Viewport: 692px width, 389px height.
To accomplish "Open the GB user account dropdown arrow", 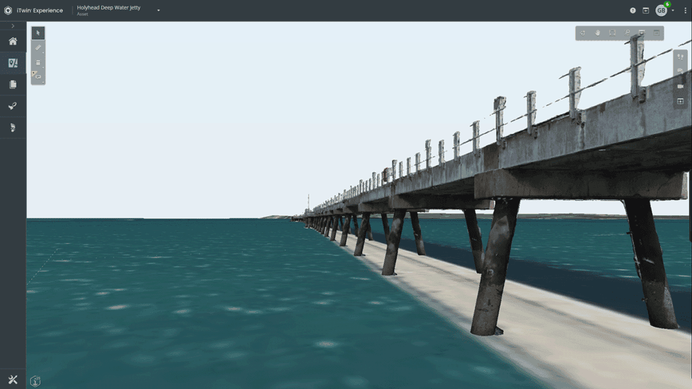I will (x=673, y=11).
